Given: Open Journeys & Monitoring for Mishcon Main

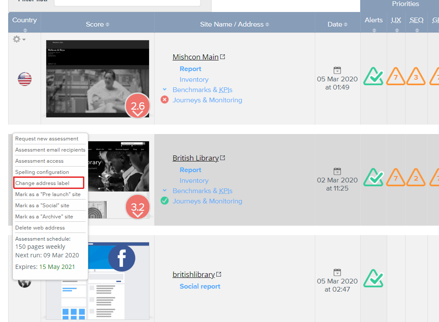Looking at the screenshot, I should [x=207, y=100].
